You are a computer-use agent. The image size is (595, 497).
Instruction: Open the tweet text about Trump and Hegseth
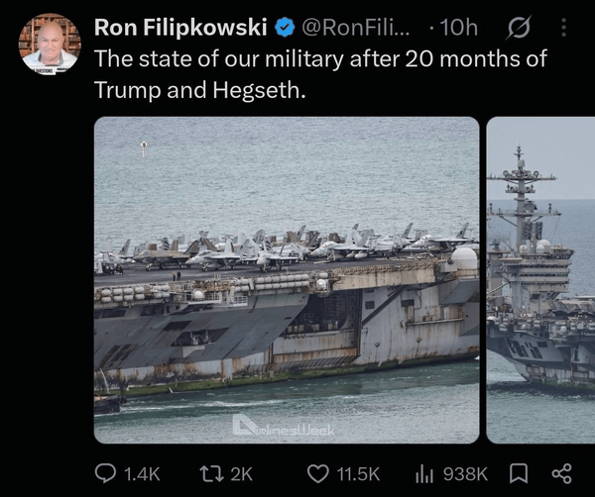tap(320, 74)
